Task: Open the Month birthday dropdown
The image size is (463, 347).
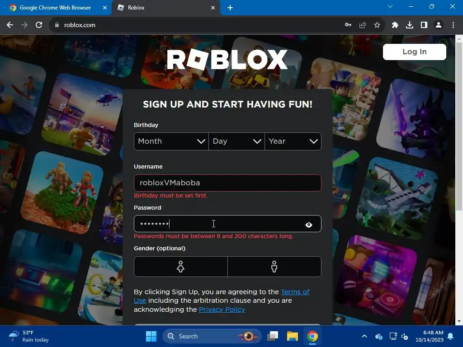Action: coord(171,141)
